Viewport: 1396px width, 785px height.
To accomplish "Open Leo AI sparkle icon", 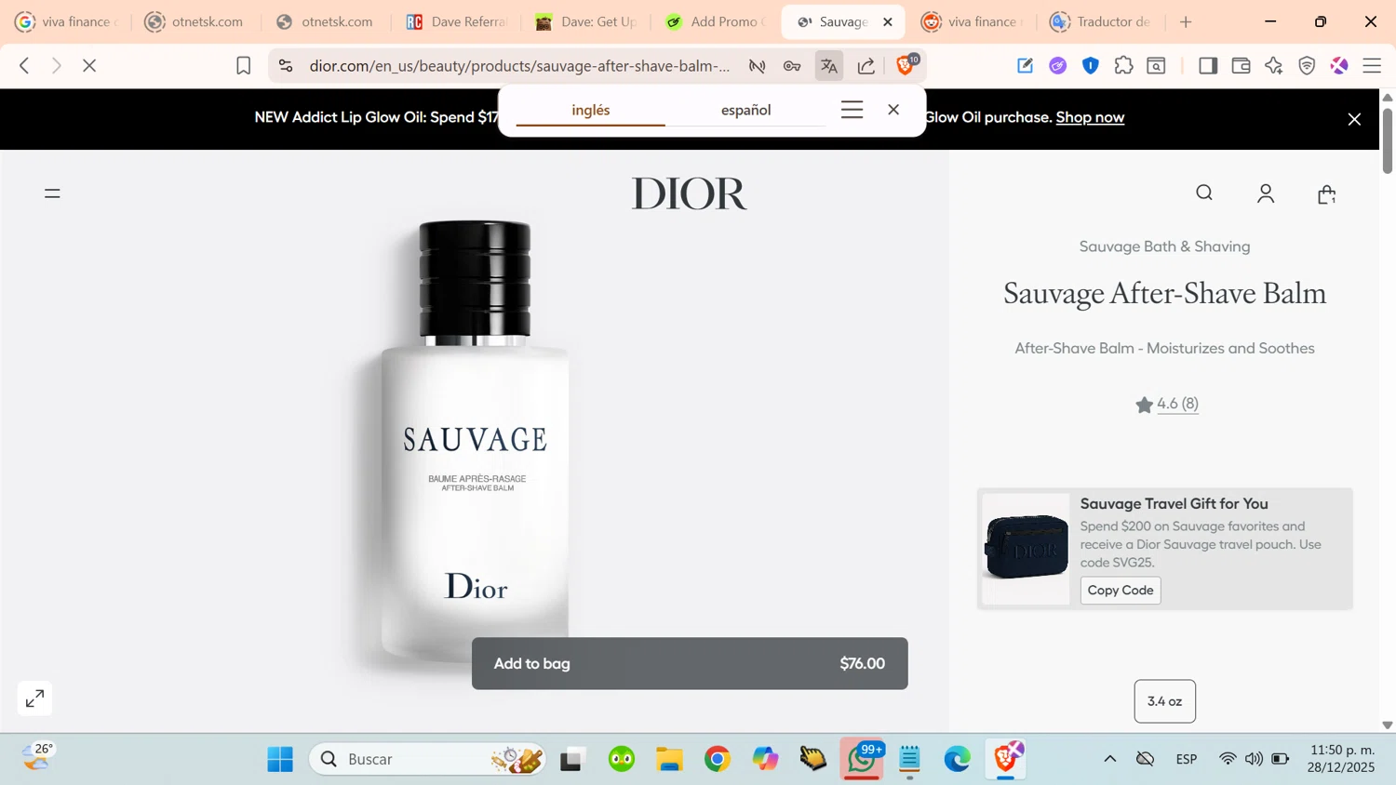I will pyautogui.click(x=1274, y=66).
